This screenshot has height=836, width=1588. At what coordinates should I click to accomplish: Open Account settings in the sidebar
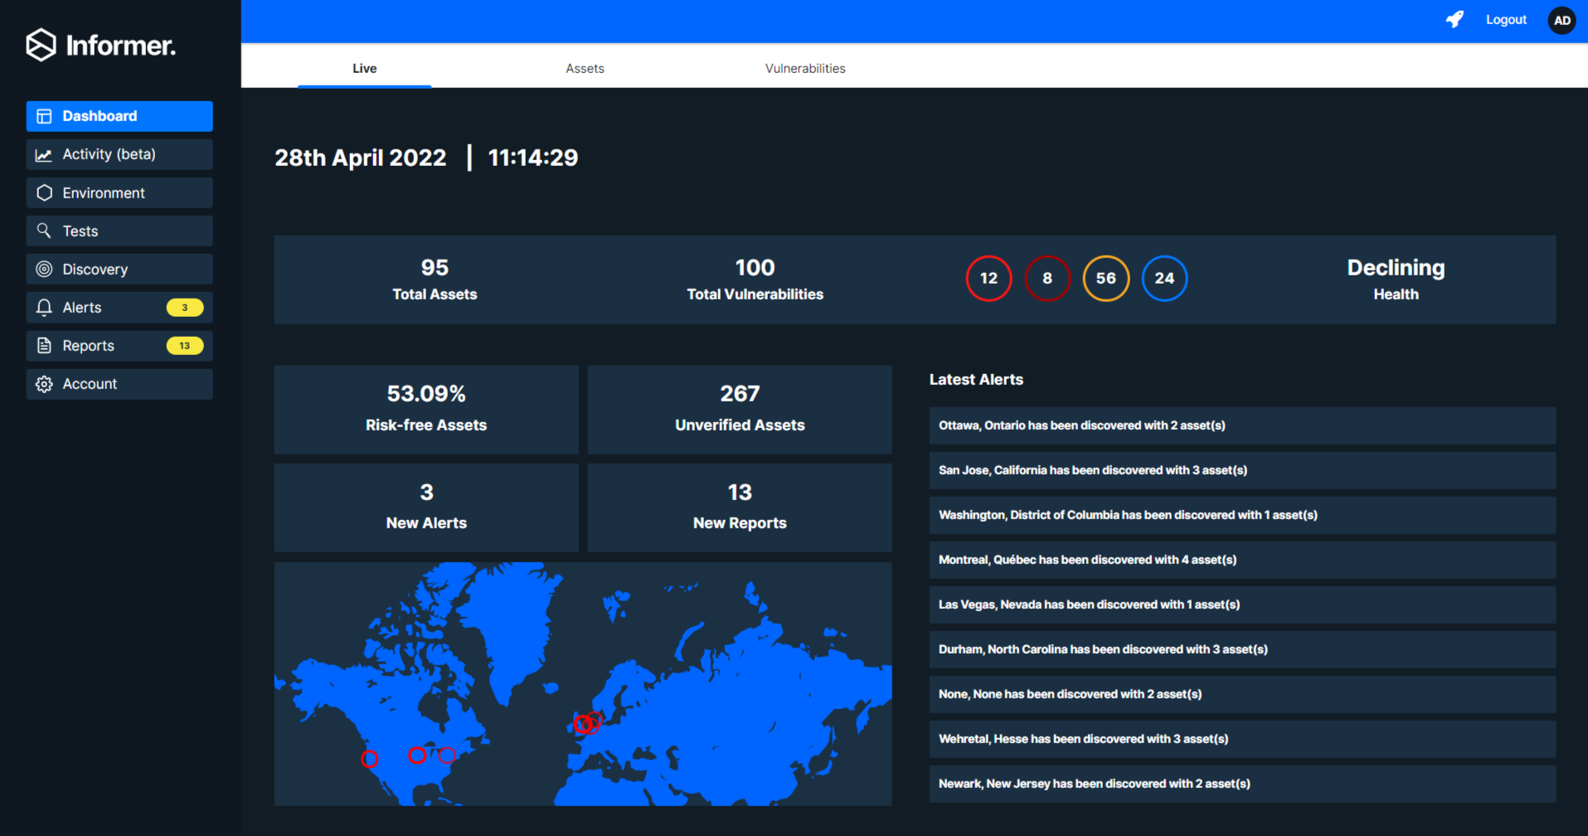pyautogui.click(x=119, y=384)
